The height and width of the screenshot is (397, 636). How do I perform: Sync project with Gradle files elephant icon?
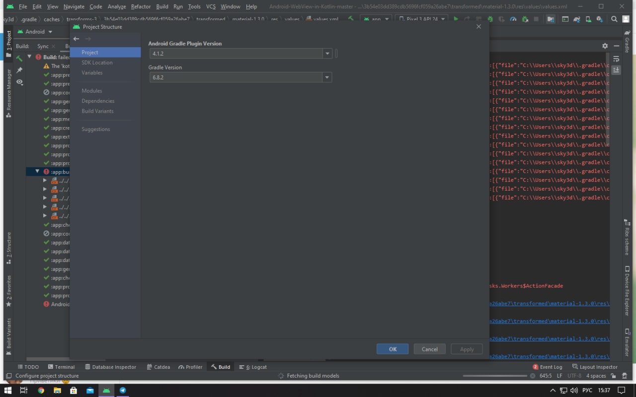tap(577, 19)
